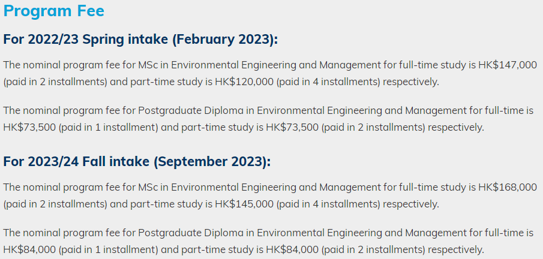This screenshot has width=543, height=259.
Task: Click the Spring Postgraduate Diploma paragraph's first line
Action: (268, 110)
